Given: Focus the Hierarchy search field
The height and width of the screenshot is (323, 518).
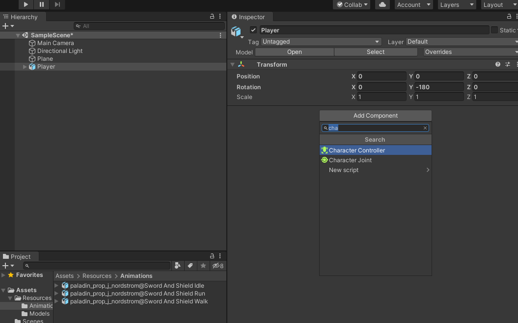Looking at the screenshot, I should click(149, 26).
